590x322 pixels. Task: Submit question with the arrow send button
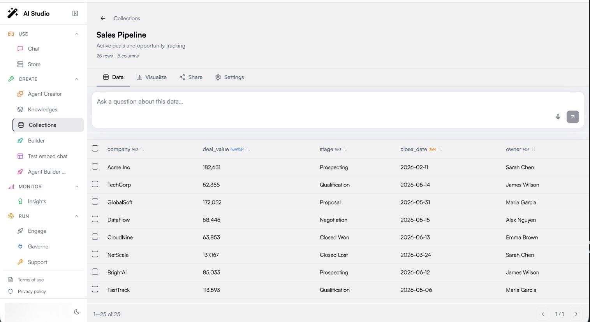click(x=572, y=117)
